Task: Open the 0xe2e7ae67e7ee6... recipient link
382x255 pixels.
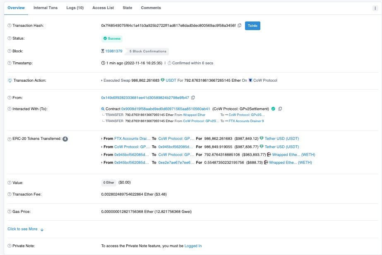Action: 176,163
